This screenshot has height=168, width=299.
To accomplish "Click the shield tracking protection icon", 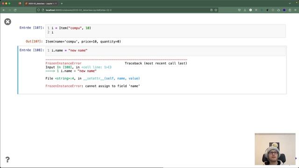I will 38,10.
